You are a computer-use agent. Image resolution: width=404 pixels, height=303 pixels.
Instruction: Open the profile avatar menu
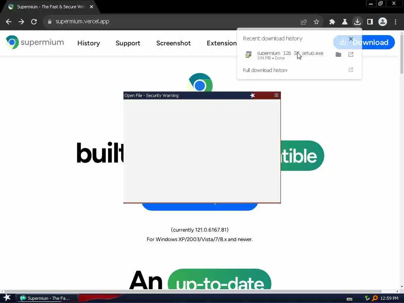383,22
